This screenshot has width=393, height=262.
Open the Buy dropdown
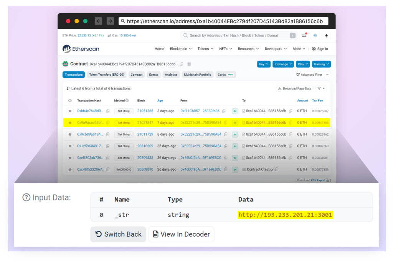(x=264, y=64)
